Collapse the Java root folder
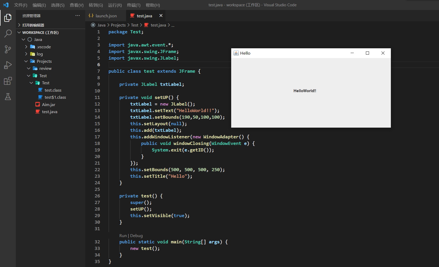The height and width of the screenshot is (267, 439). click(23, 39)
